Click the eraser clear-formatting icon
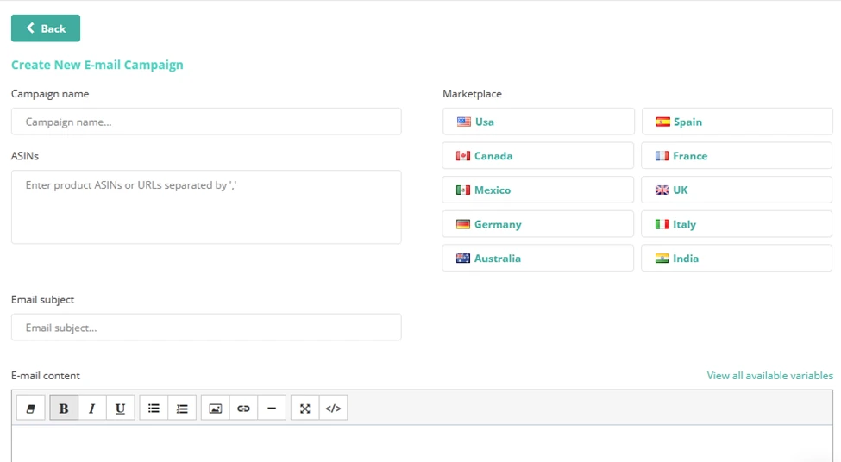841x462 pixels. tap(30, 409)
